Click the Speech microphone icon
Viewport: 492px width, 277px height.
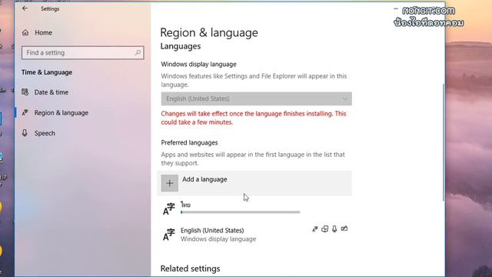(25, 133)
